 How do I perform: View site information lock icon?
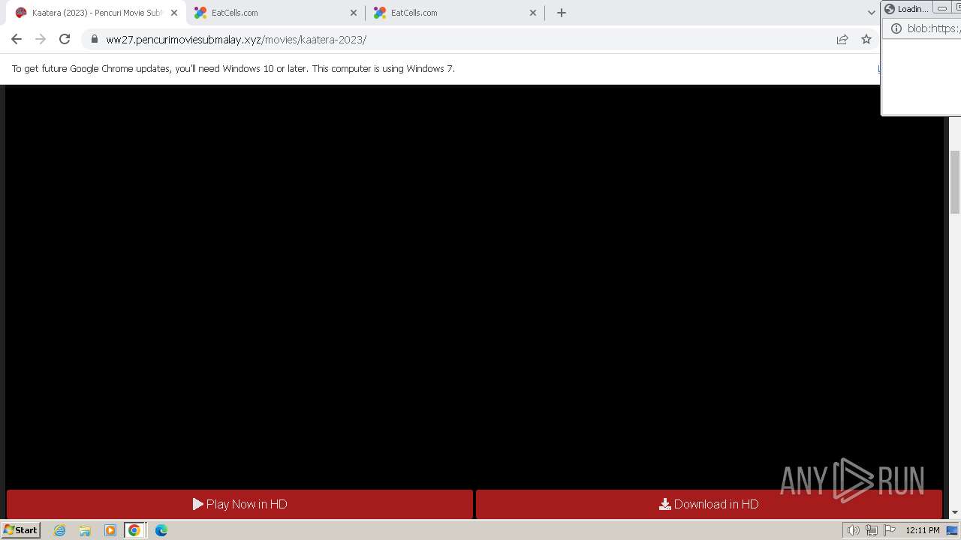(95, 39)
